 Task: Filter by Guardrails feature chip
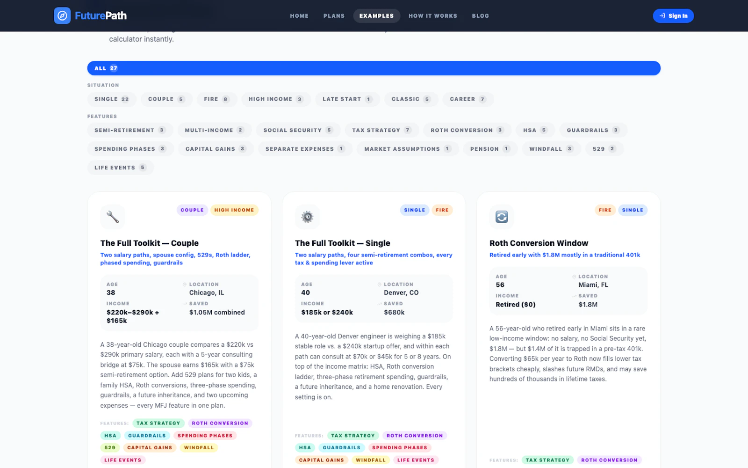593,130
